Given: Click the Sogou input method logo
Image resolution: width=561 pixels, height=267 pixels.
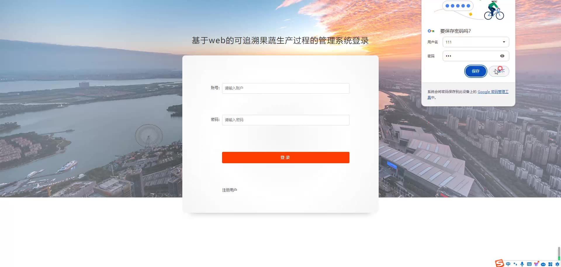Looking at the screenshot, I should pyautogui.click(x=499, y=263).
